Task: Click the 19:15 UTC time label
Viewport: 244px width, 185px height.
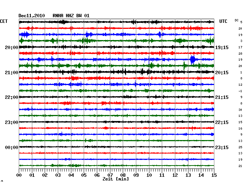Action: pyautogui.click(x=222, y=48)
